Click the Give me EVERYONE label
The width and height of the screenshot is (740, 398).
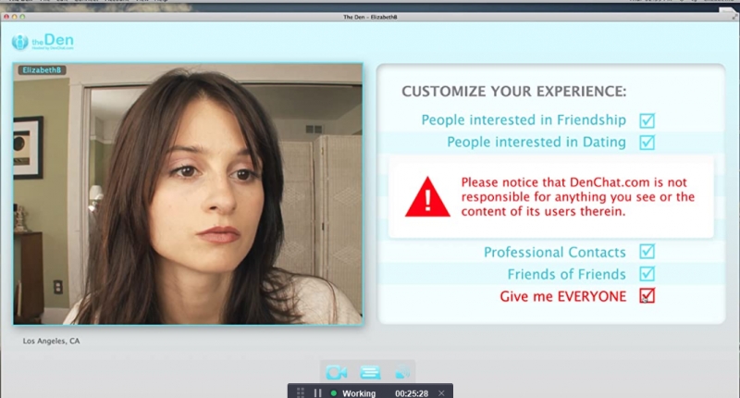[563, 296]
